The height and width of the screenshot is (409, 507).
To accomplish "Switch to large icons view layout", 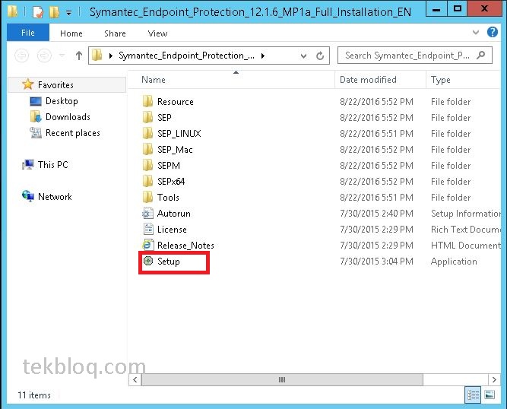I will click(490, 395).
